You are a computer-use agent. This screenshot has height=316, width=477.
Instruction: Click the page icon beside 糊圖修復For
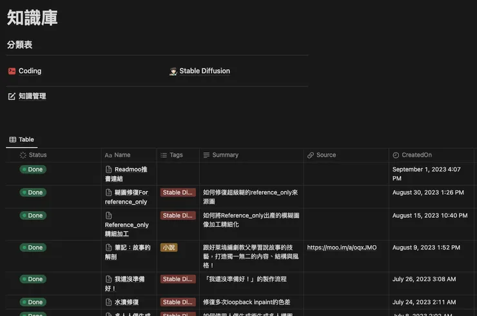pyautogui.click(x=108, y=192)
